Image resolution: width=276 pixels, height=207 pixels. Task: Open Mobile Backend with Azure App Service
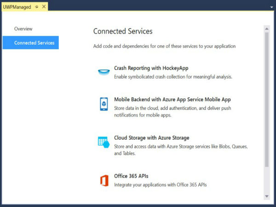click(x=172, y=99)
